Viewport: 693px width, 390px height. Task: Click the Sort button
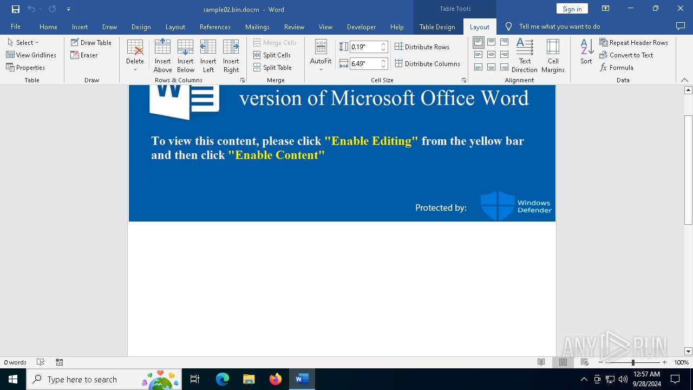point(586,52)
